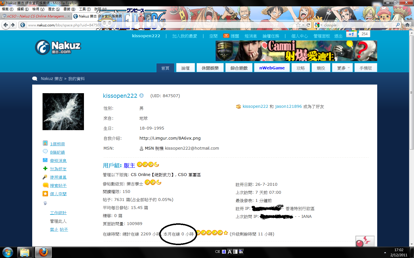Click the Nakuz logo
This screenshot has height=258, width=414.
click(x=58, y=47)
